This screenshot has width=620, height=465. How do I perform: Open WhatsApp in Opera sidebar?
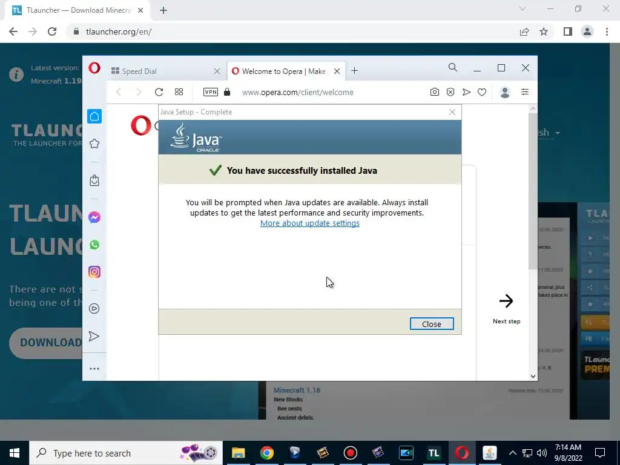[x=94, y=245]
